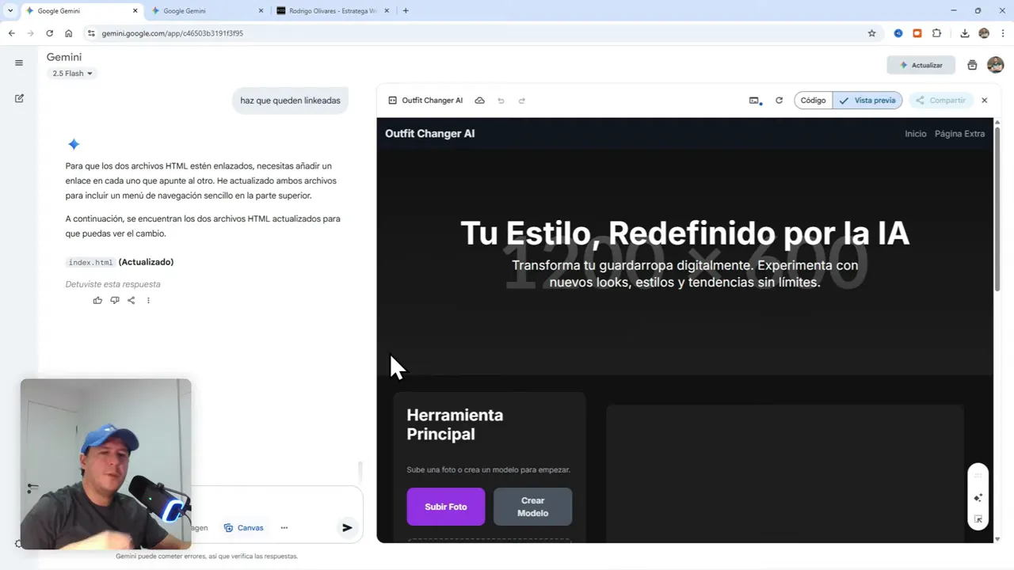Click the Actualizar button
The width and height of the screenshot is (1014, 570).
tap(921, 65)
